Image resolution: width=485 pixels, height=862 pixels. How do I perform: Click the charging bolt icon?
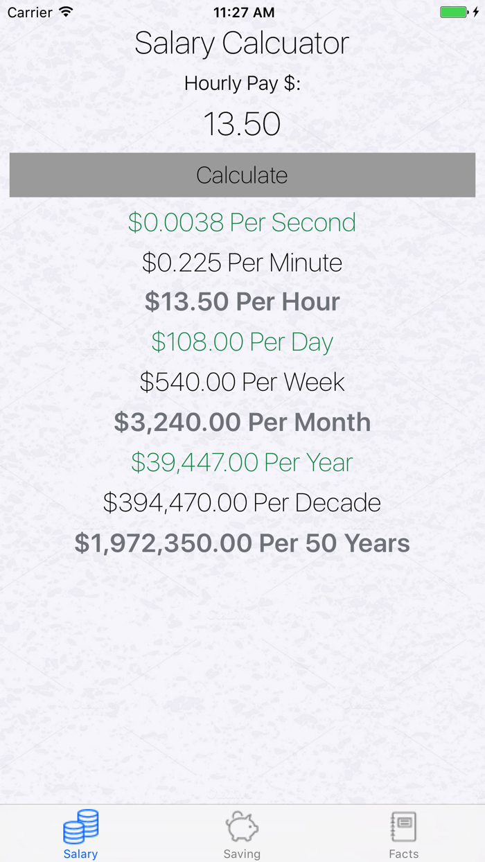pyautogui.click(x=475, y=11)
